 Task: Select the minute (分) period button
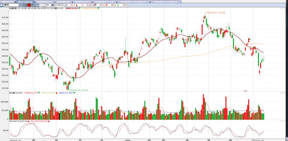click(x=34, y=5)
